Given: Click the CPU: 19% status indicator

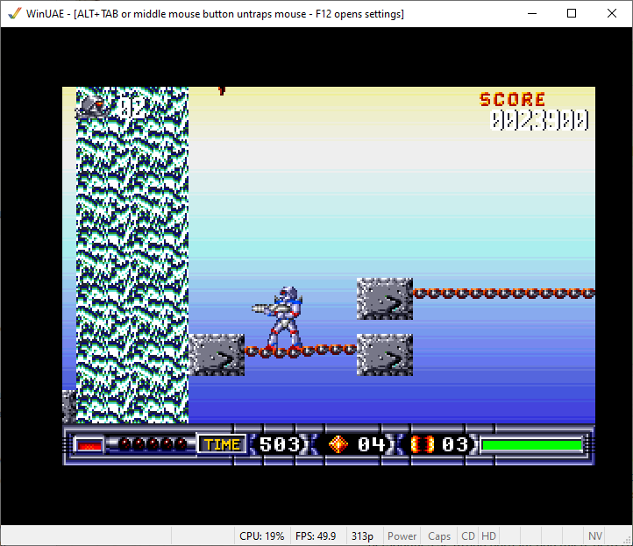Looking at the screenshot, I should point(261,535).
